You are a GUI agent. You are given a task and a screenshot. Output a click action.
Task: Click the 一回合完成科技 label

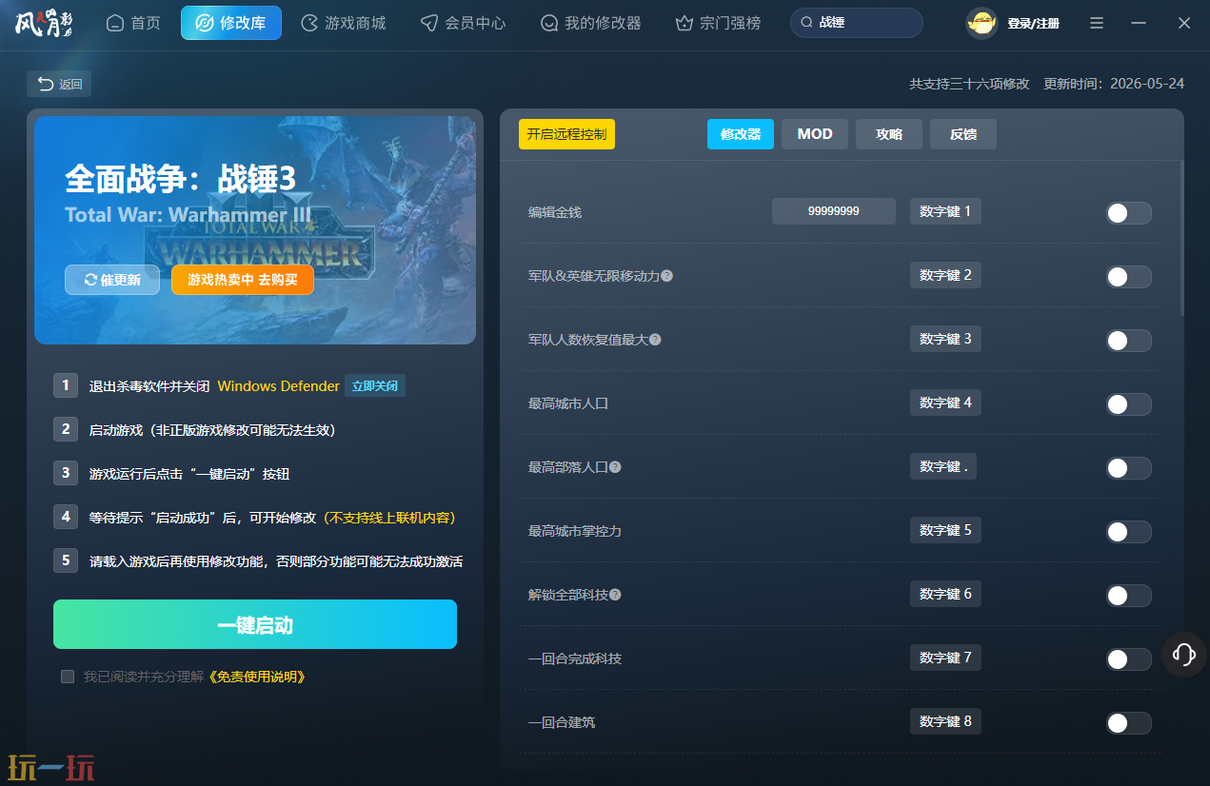[575, 658]
